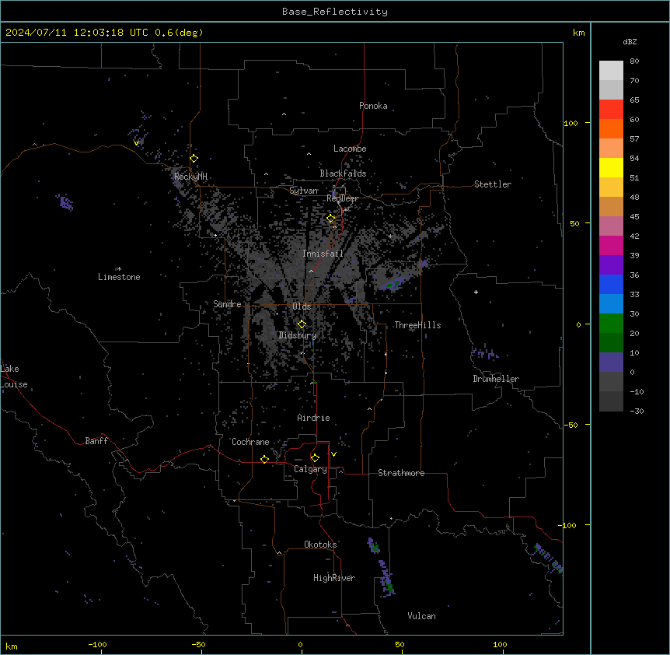Click the Calgary city label
670x655 pixels.
click(311, 469)
